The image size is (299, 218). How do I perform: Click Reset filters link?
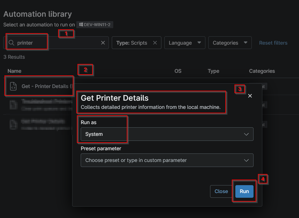[x=273, y=43]
